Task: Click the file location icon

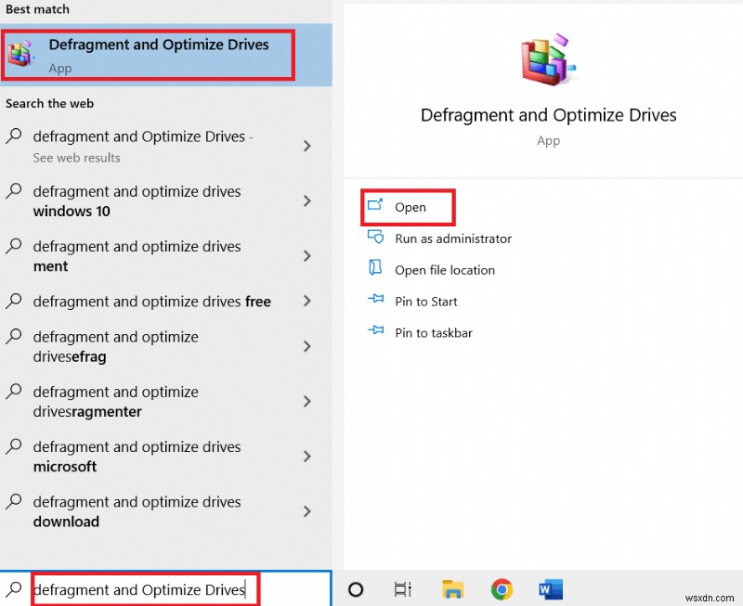Action: 375,267
